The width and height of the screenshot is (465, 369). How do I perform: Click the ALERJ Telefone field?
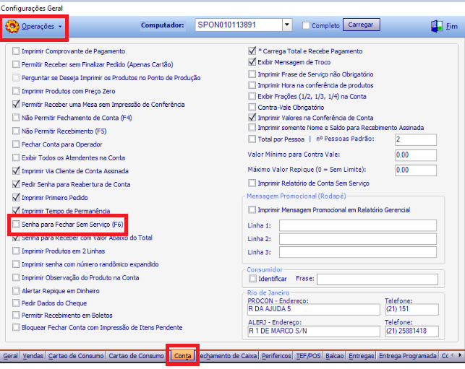point(411,331)
